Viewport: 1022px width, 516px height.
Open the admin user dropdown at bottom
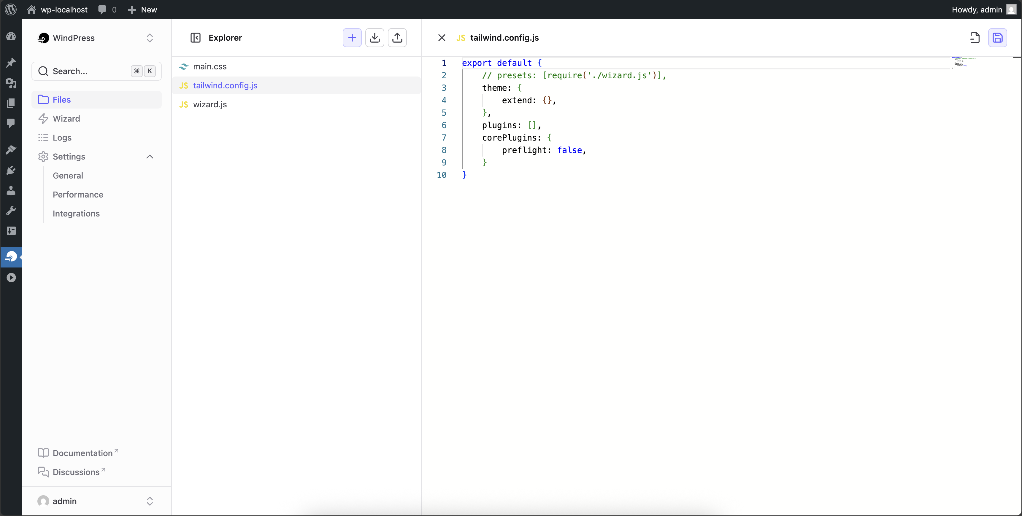(96, 501)
